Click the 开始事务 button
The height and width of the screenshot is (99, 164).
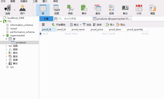[59, 25]
